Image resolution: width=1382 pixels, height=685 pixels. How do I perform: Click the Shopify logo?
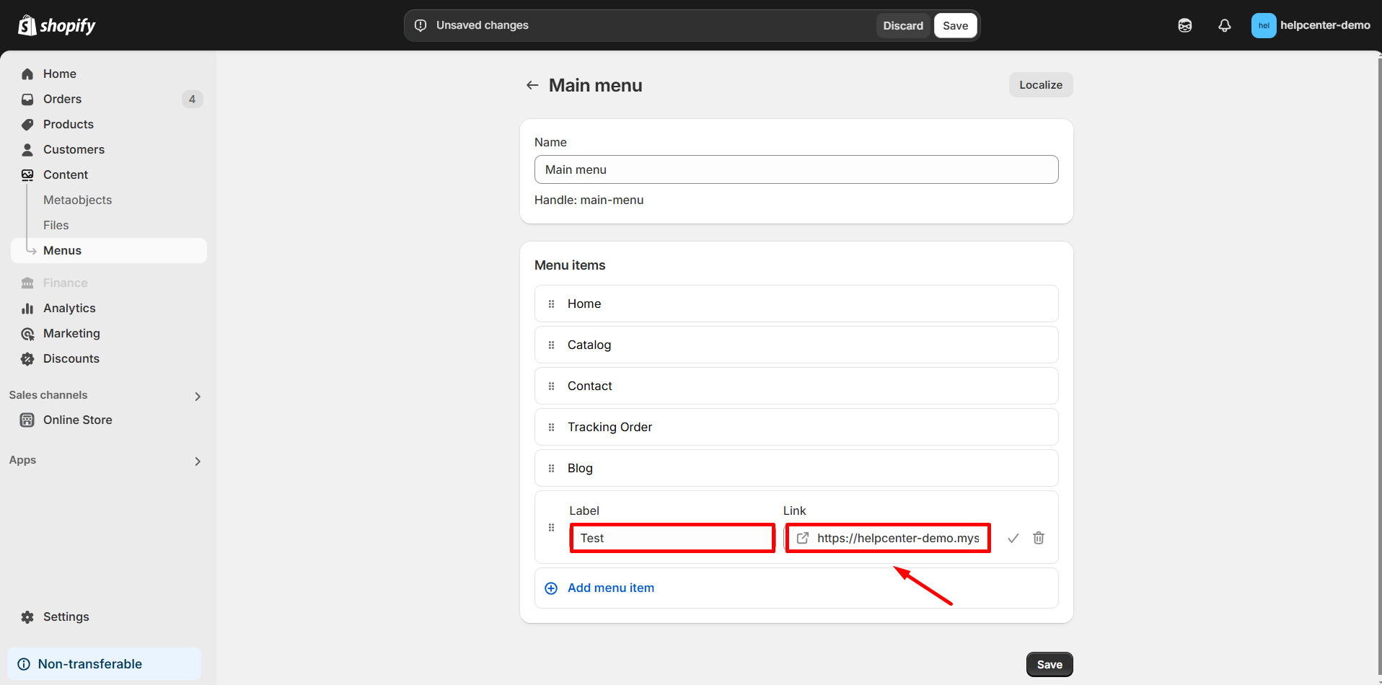point(56,25)
